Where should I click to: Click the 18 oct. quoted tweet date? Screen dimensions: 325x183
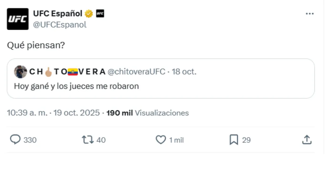(x=184, y=72)
